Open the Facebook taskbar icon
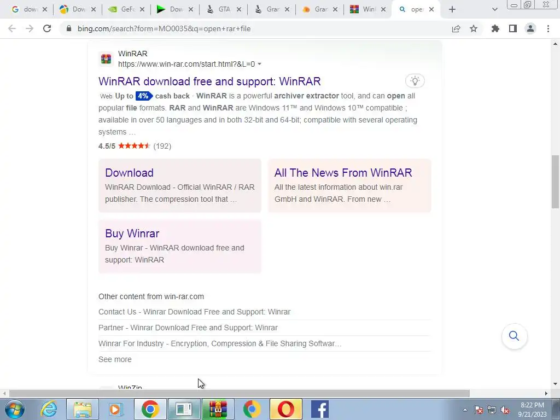 point(319,409)
